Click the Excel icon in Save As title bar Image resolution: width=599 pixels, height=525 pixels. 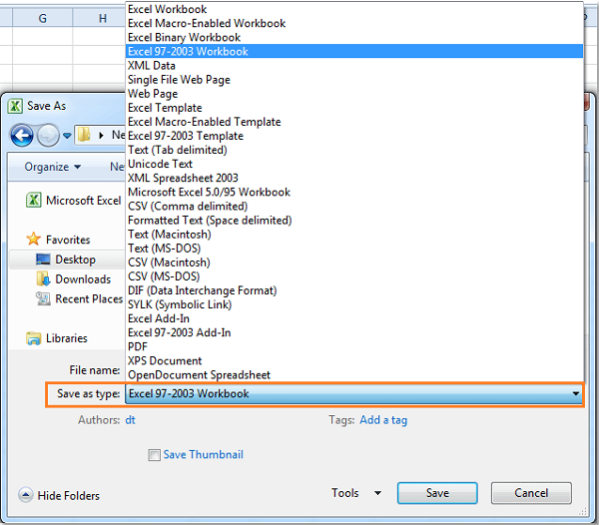pos(15,106)
